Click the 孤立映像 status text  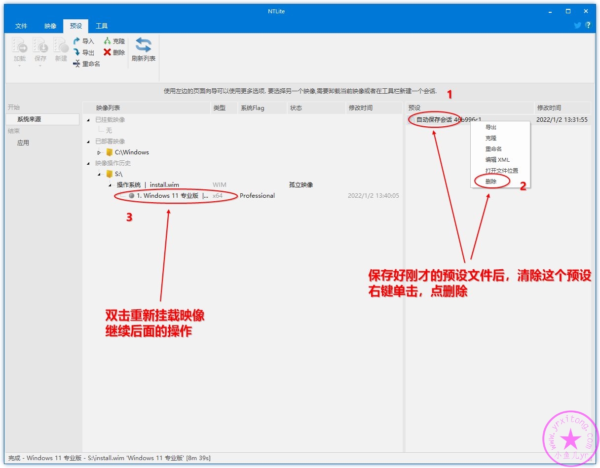tap(301, 185)
